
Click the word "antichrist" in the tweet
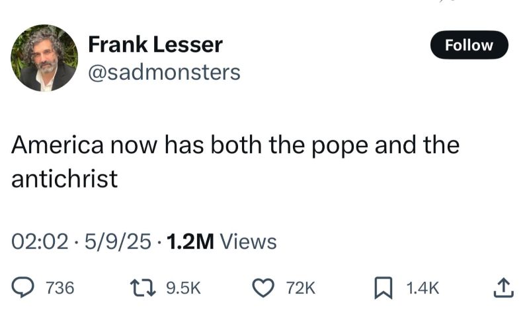(65, 178)
